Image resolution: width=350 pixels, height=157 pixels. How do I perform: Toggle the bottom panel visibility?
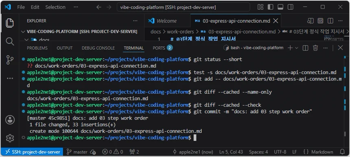coord(280,7)
